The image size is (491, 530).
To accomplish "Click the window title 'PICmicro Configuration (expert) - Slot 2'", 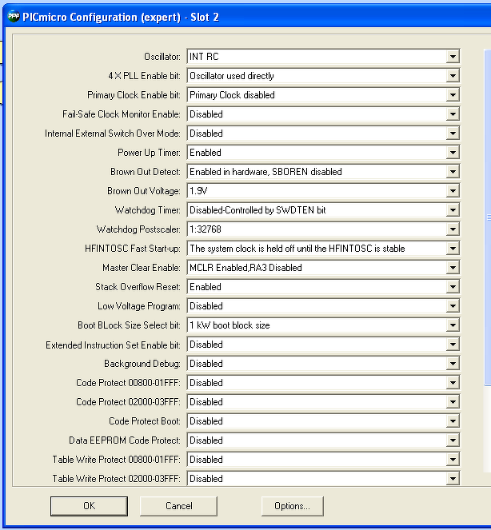I will 121,17.
